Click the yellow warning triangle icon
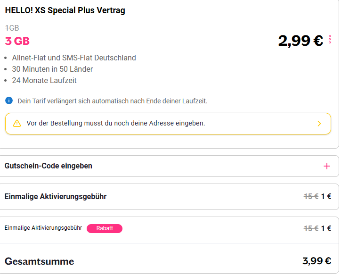Viewport: 341px width, 276px height. [x=17, y=123]
